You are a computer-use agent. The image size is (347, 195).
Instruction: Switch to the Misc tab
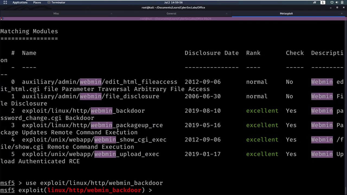coord(56,14)
